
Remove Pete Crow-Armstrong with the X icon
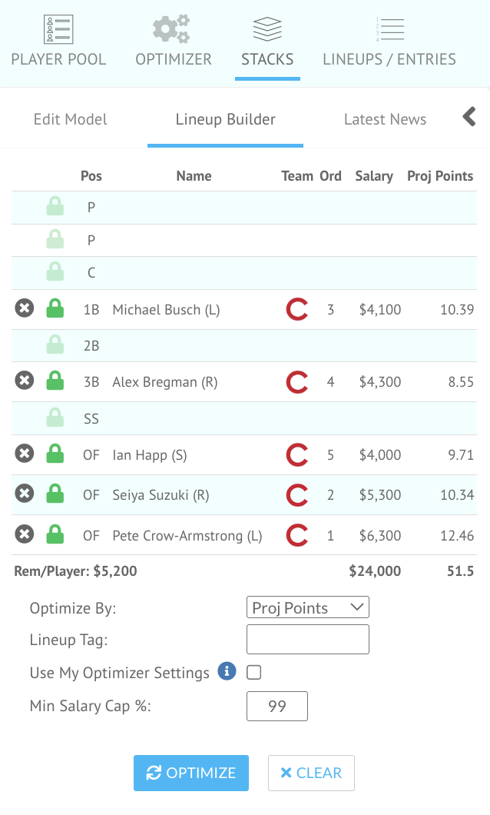pos(25,534)
